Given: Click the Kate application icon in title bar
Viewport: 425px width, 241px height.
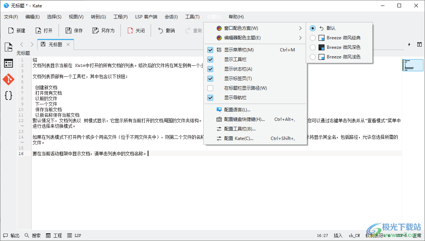Looking at the screenshot, I should tap(6, 6).
